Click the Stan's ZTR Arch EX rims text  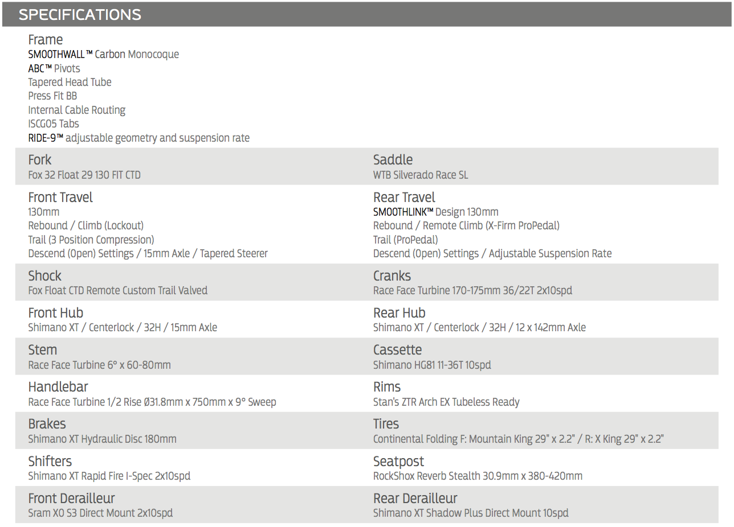(x=446, y=402)
